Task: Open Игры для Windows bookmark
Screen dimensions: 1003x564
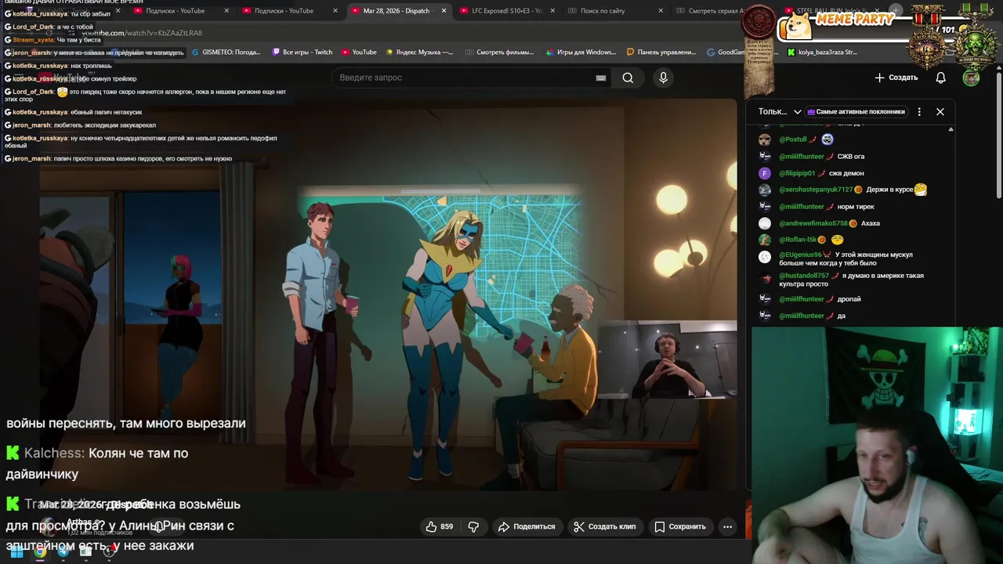Action: coord(581,52)
